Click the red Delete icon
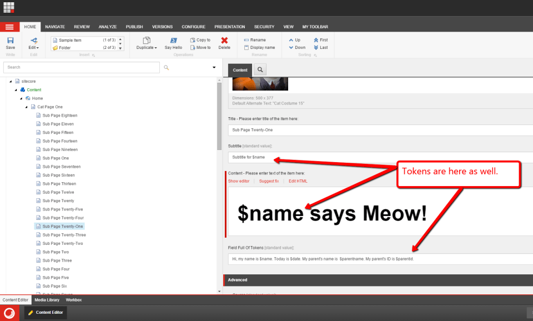 click(224, 41)
